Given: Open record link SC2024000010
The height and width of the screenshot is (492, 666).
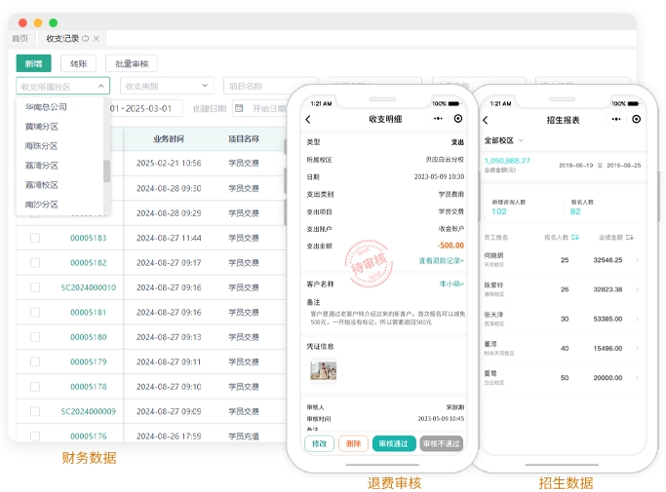Looking at the screenshot, I should click(x=89, y=287).
